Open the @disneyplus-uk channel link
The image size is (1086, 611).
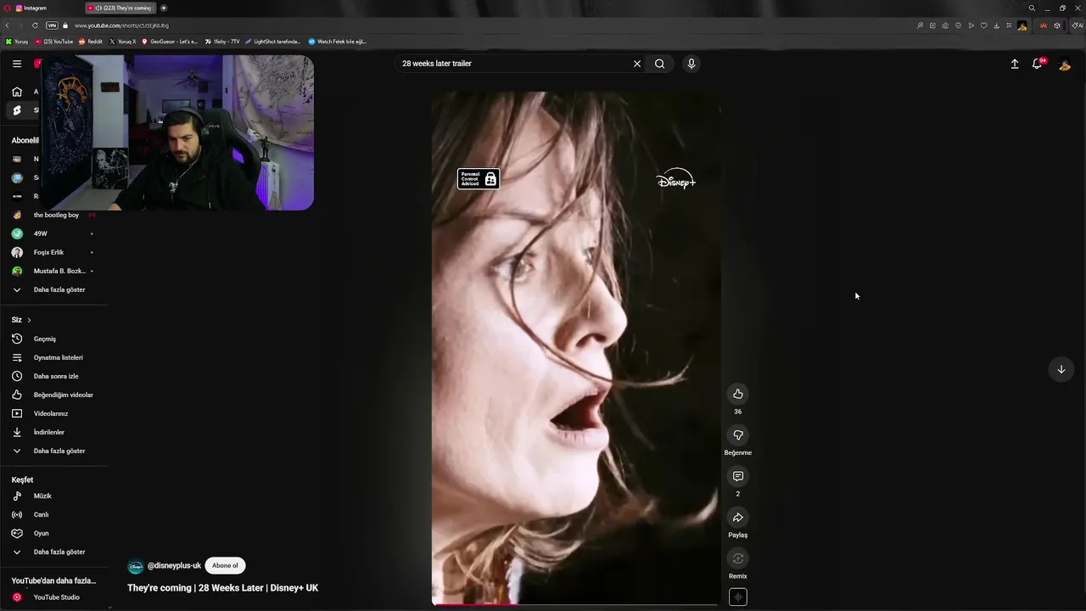[174, 565]
